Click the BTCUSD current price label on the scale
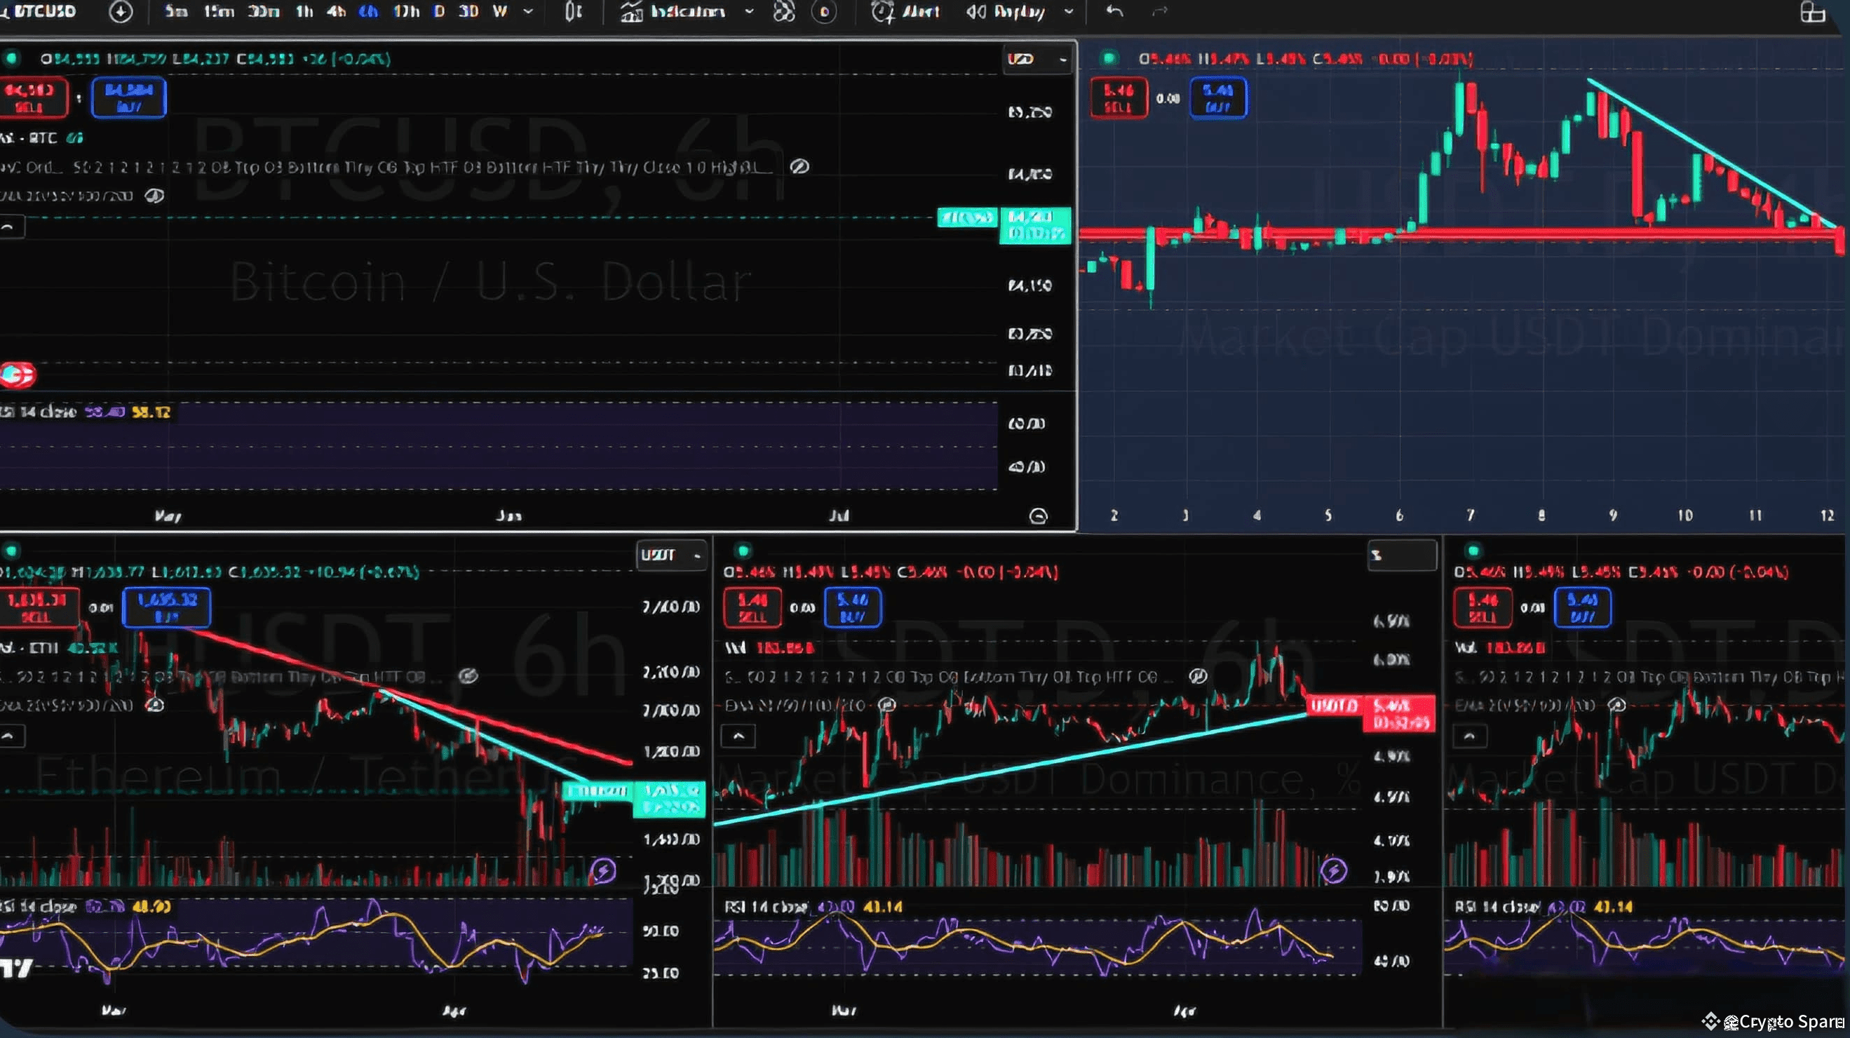The image size is (1850, 1038). coord(1035,225)
